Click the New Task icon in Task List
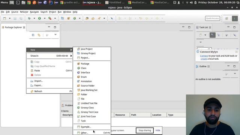 [x=200, y=35]
